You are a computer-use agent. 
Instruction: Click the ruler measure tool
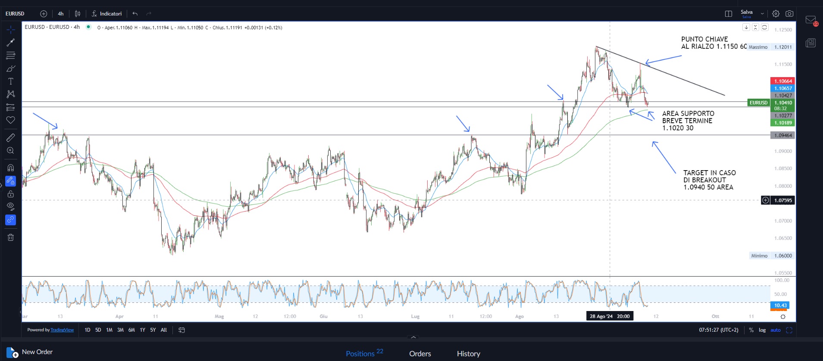[x=11, y=137]
